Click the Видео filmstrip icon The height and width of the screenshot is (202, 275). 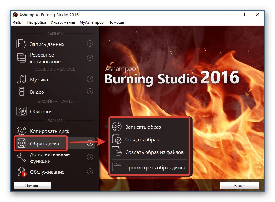(22, 92)
